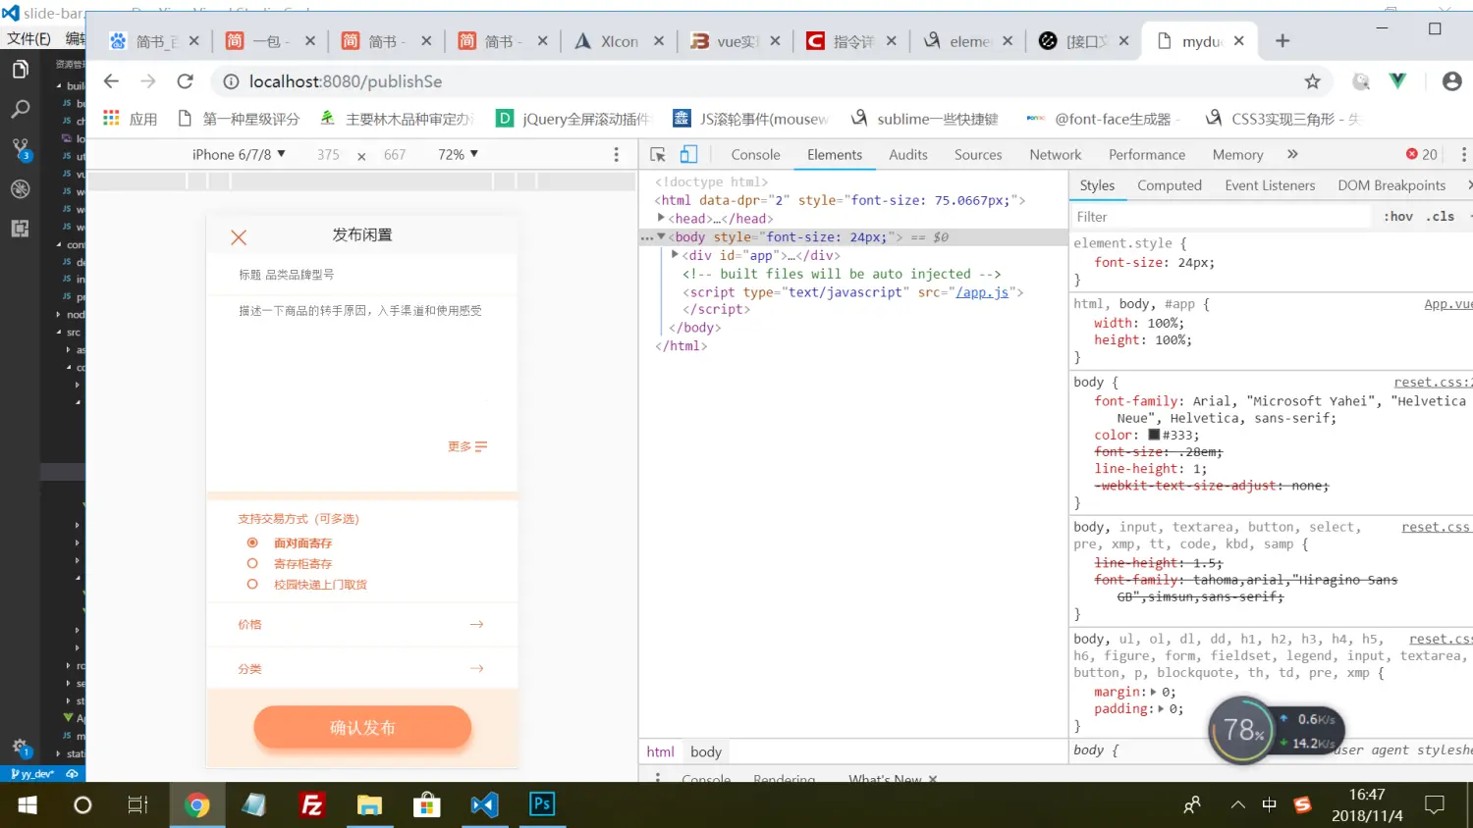Image resolution: width=1473 pixels, height=828 pixels.
Task: Click the 标题 品类品牌型号 title field
Action: click(x=361, y=275)
